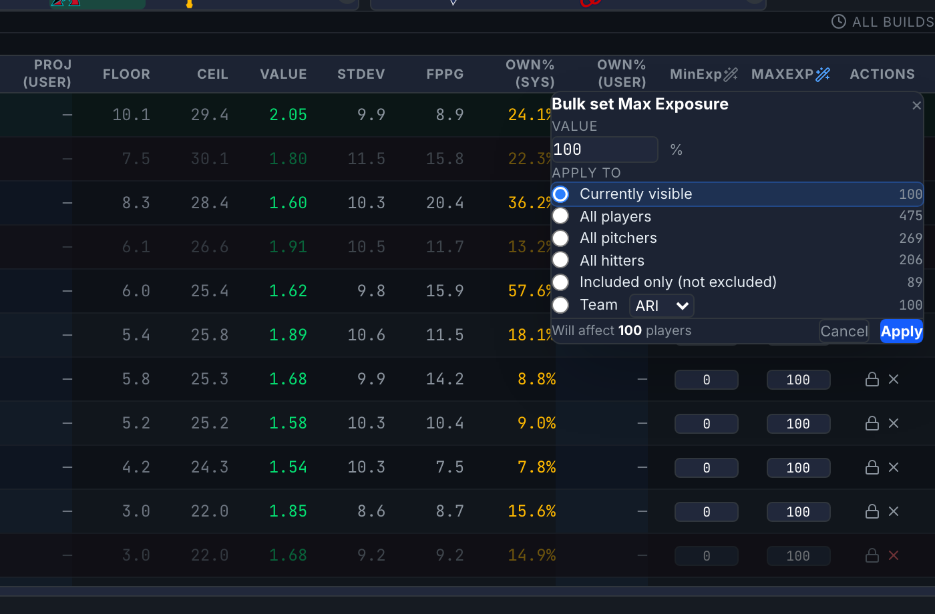935x614 pixels.
Task: Click the MinExp field in the 8.8% row
Action: tap(707, 380)
